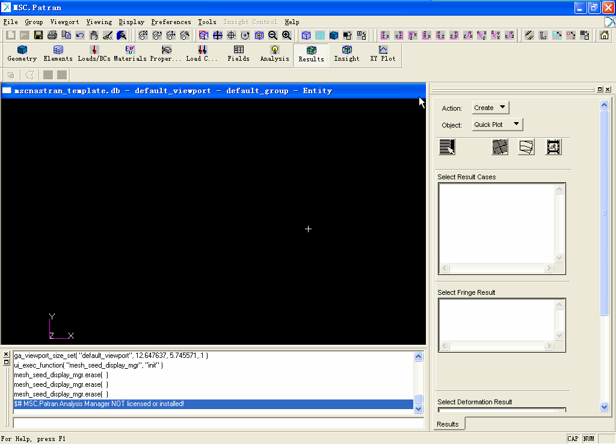Toggle the Results application button
Image resolution: width=616 pixels, height=444 pixels.
click(311, 54)
